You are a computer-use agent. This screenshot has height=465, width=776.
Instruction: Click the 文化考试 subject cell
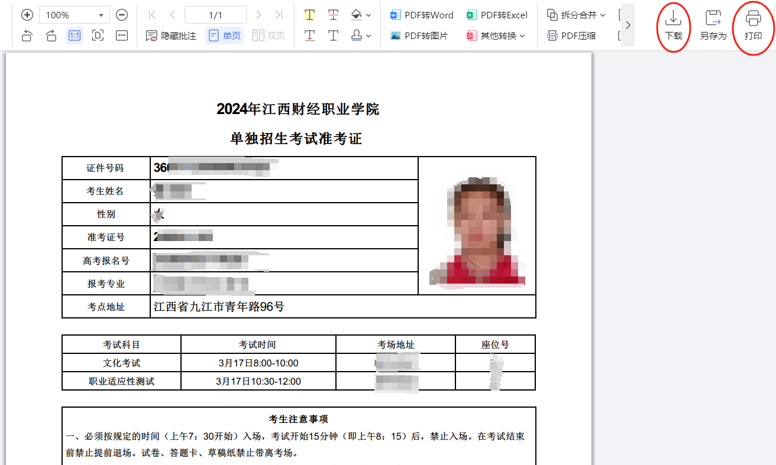[121, 363]
